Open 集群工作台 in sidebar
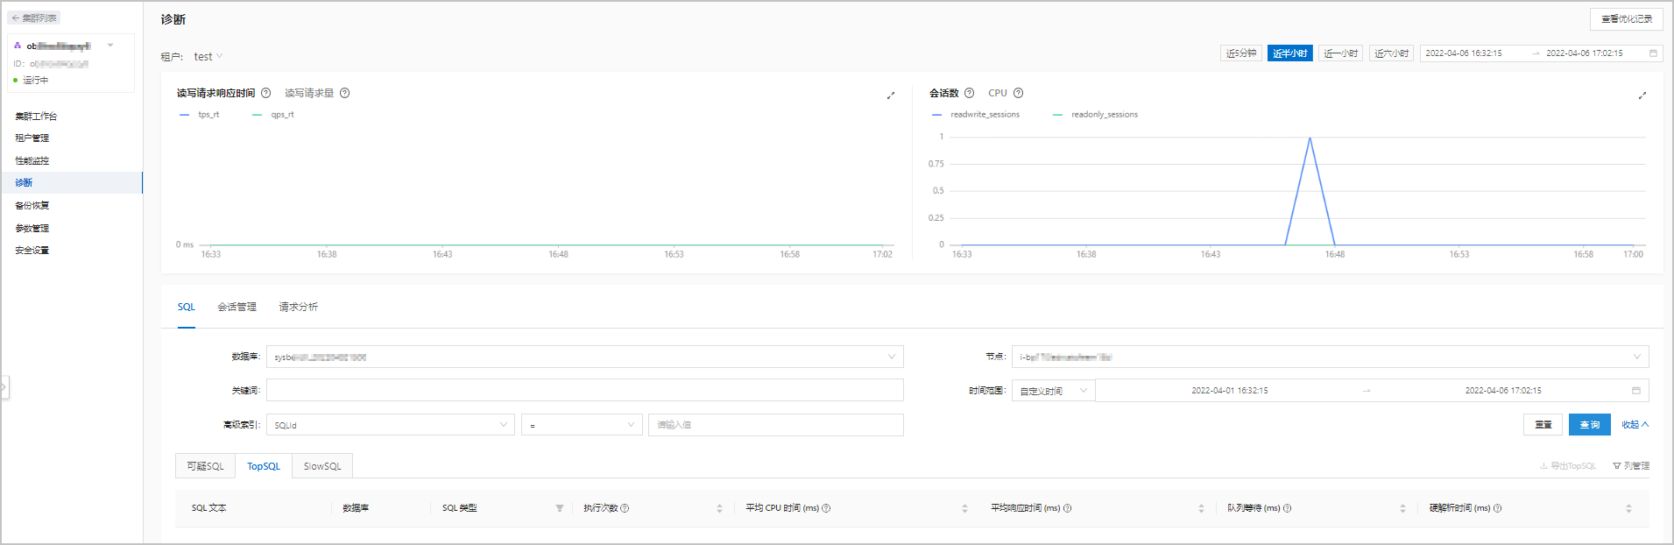Screen dimensions: 1674x545 point(36,116)
